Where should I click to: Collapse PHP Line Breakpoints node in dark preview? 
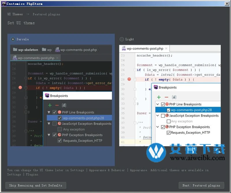49,112
